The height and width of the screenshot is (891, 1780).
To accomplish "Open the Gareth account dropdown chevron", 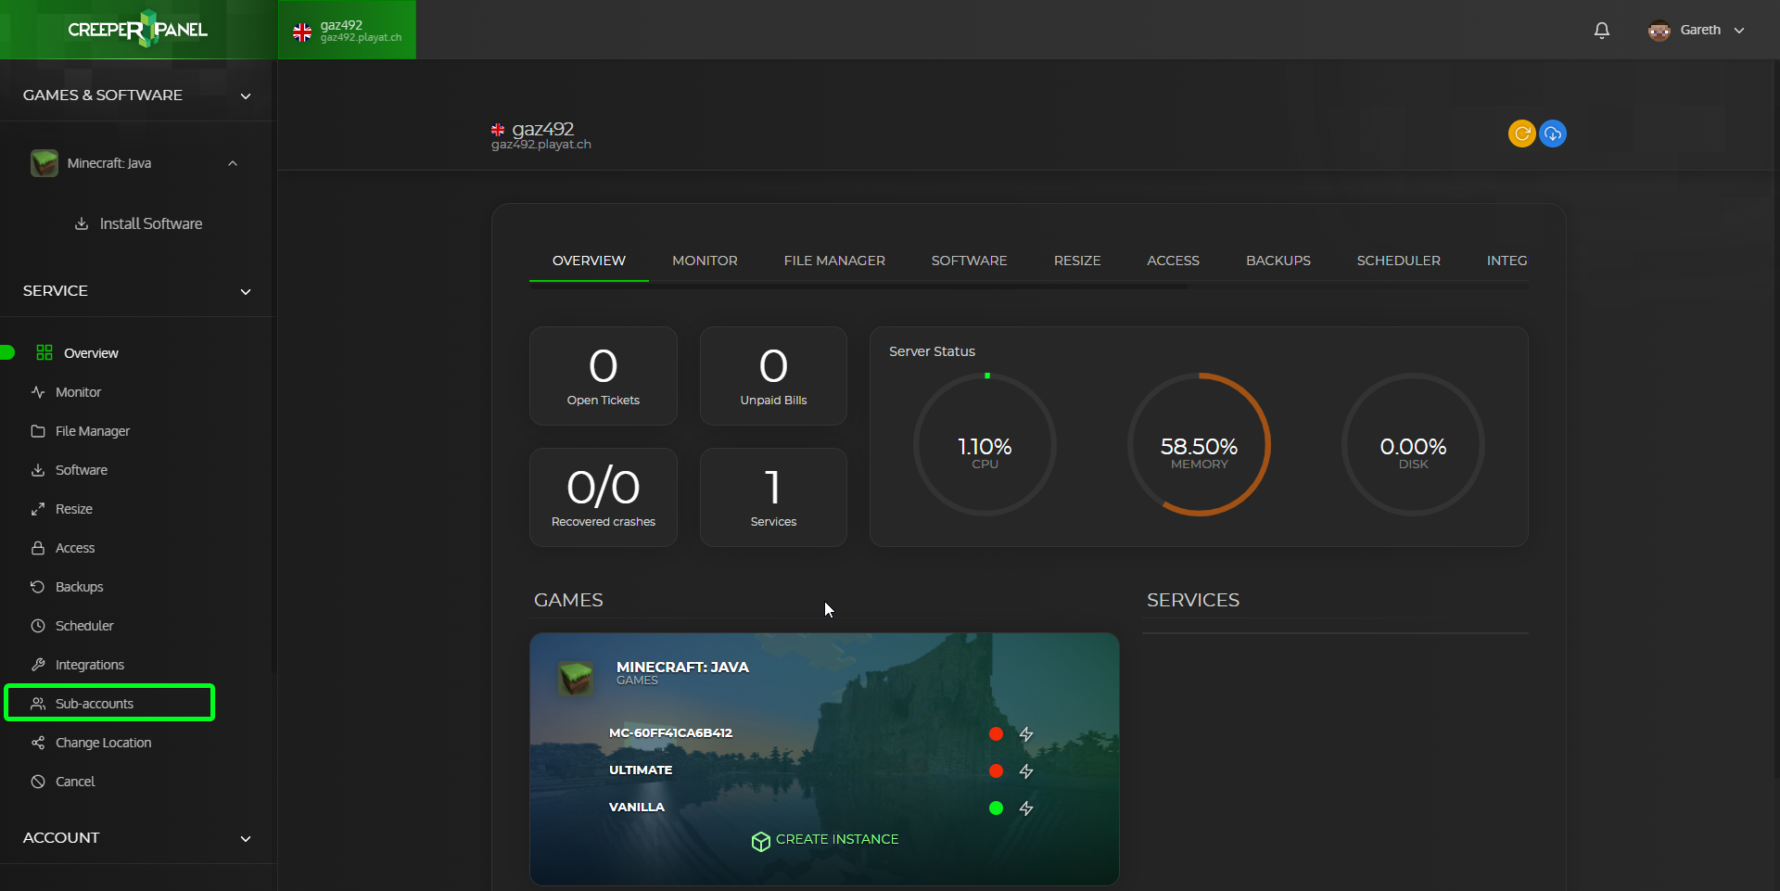I will 1739,31.
